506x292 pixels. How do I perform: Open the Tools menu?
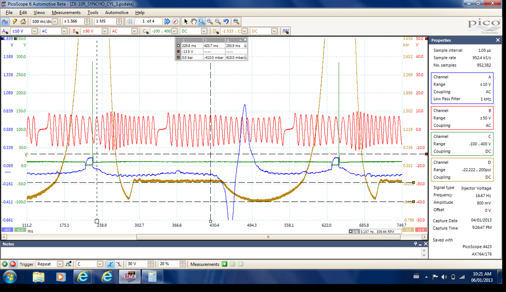[x=93, y=12]
